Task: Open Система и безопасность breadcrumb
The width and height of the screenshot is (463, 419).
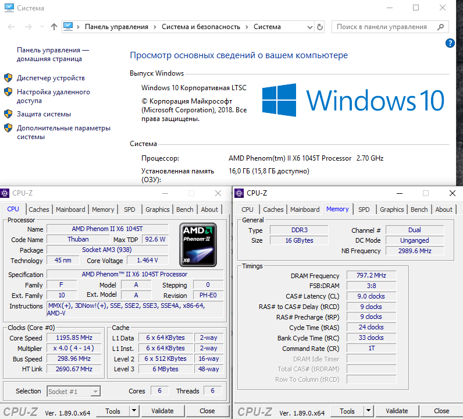Action: pyautogui.click(x=201, y=27)
